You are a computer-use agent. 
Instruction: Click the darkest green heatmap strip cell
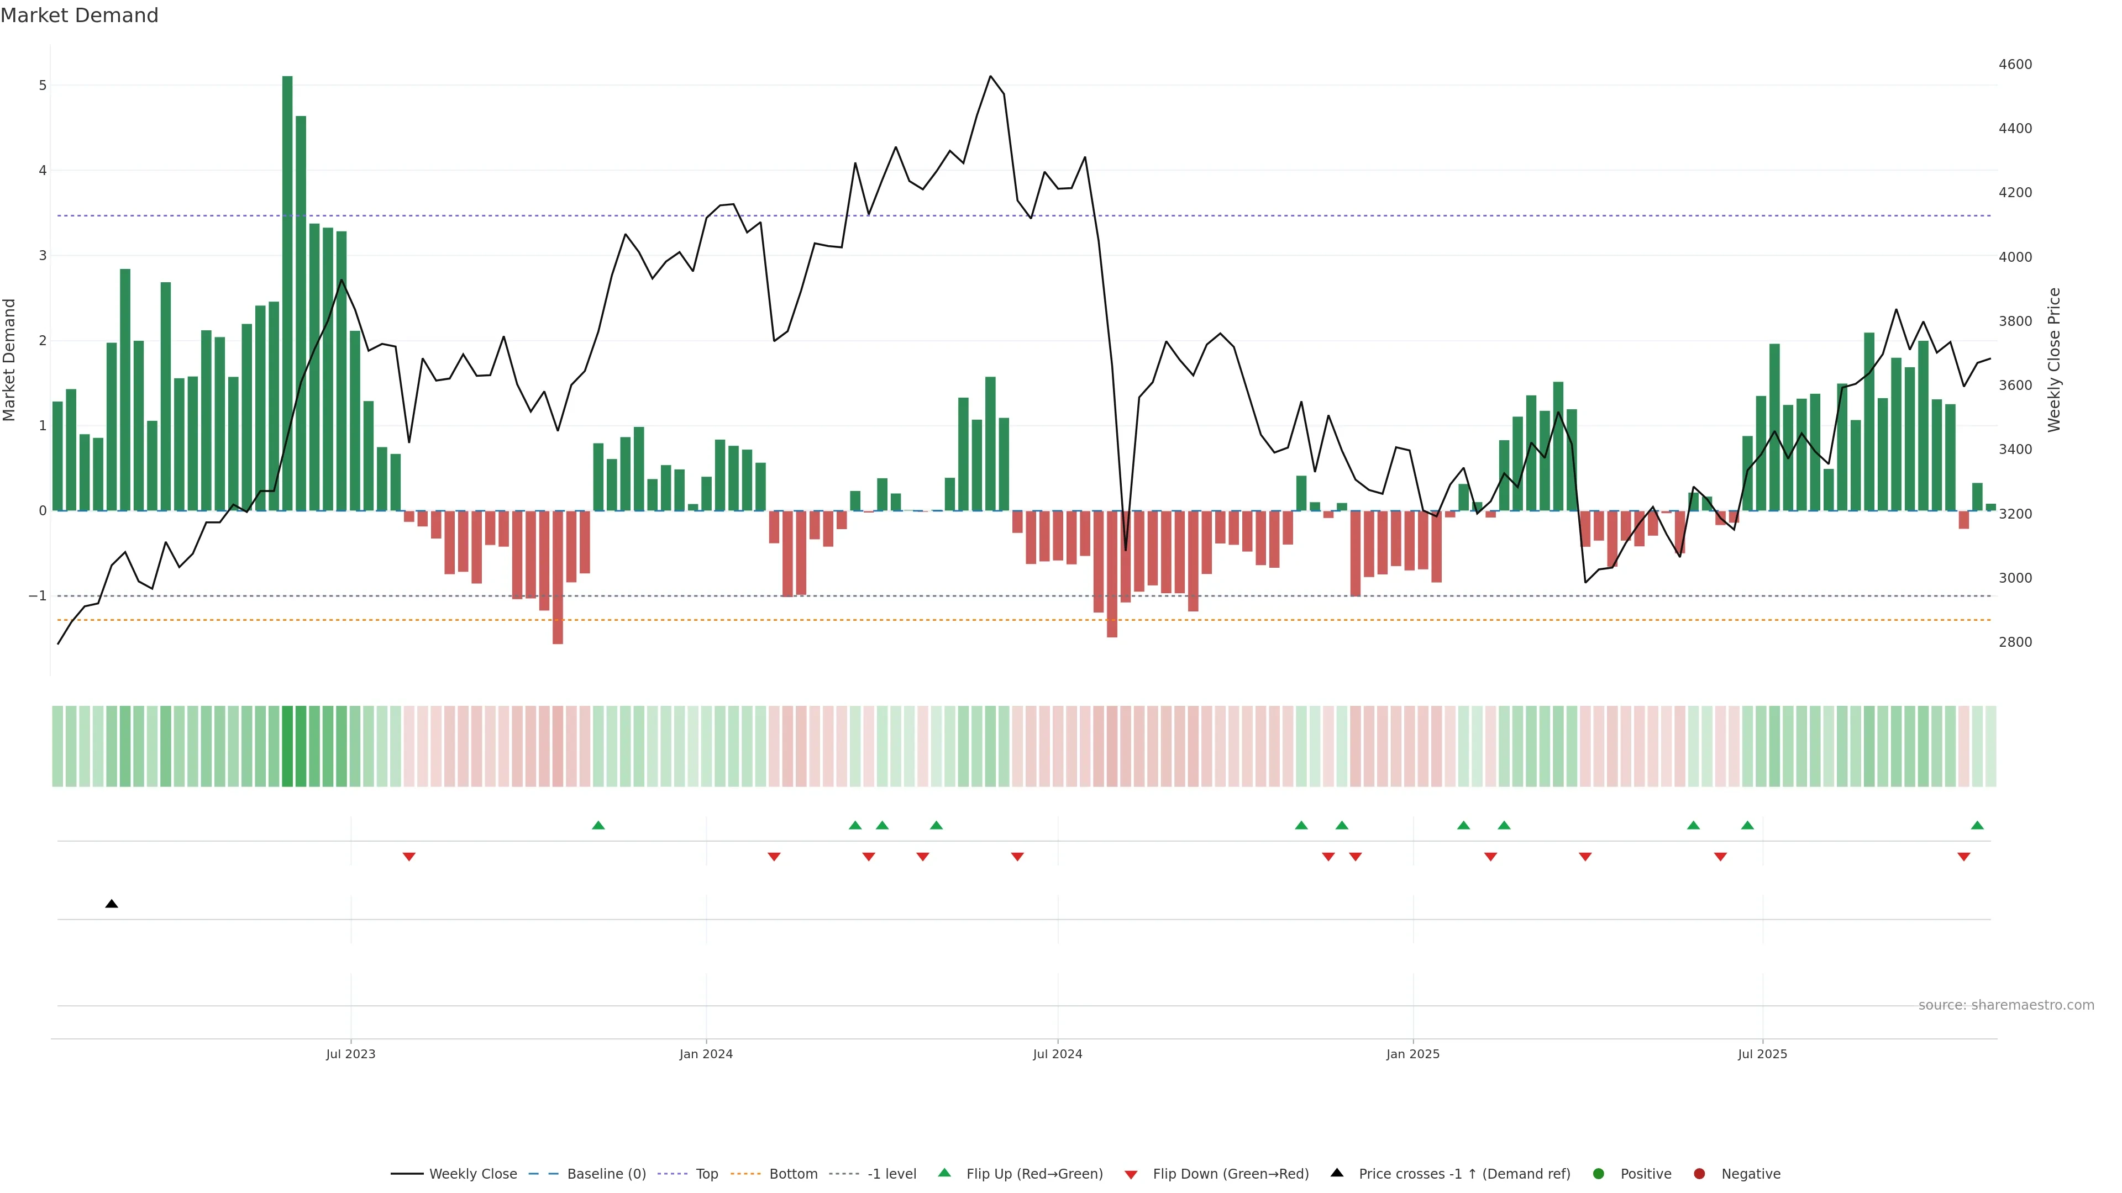(x=287, y=746)
